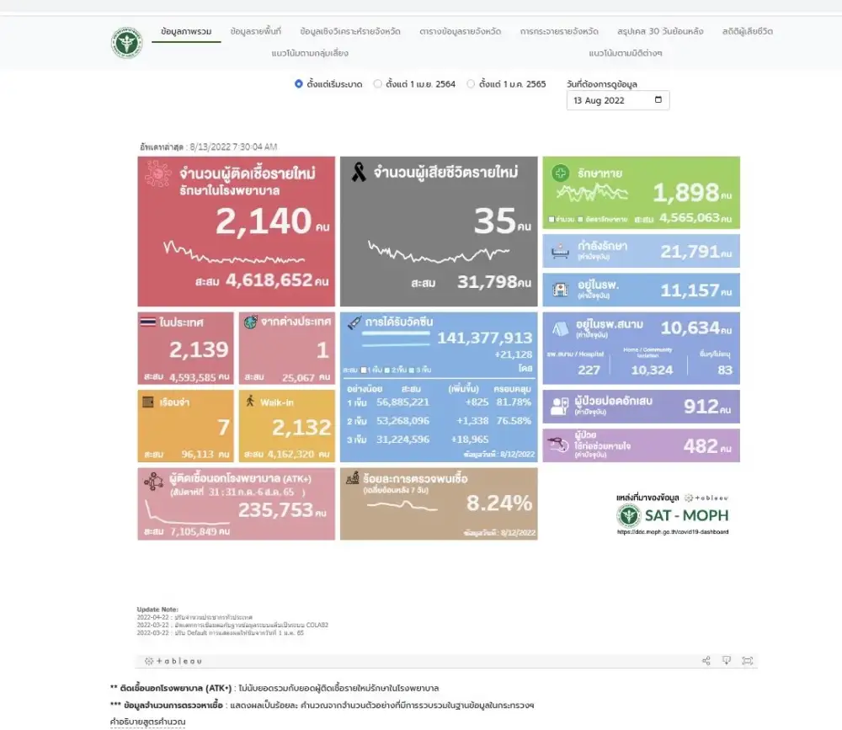Screen dimensions: 842x730
Task: Switch to the 'ข้อมูลรายพื้นที่' tab
Action: pos(255,31)
